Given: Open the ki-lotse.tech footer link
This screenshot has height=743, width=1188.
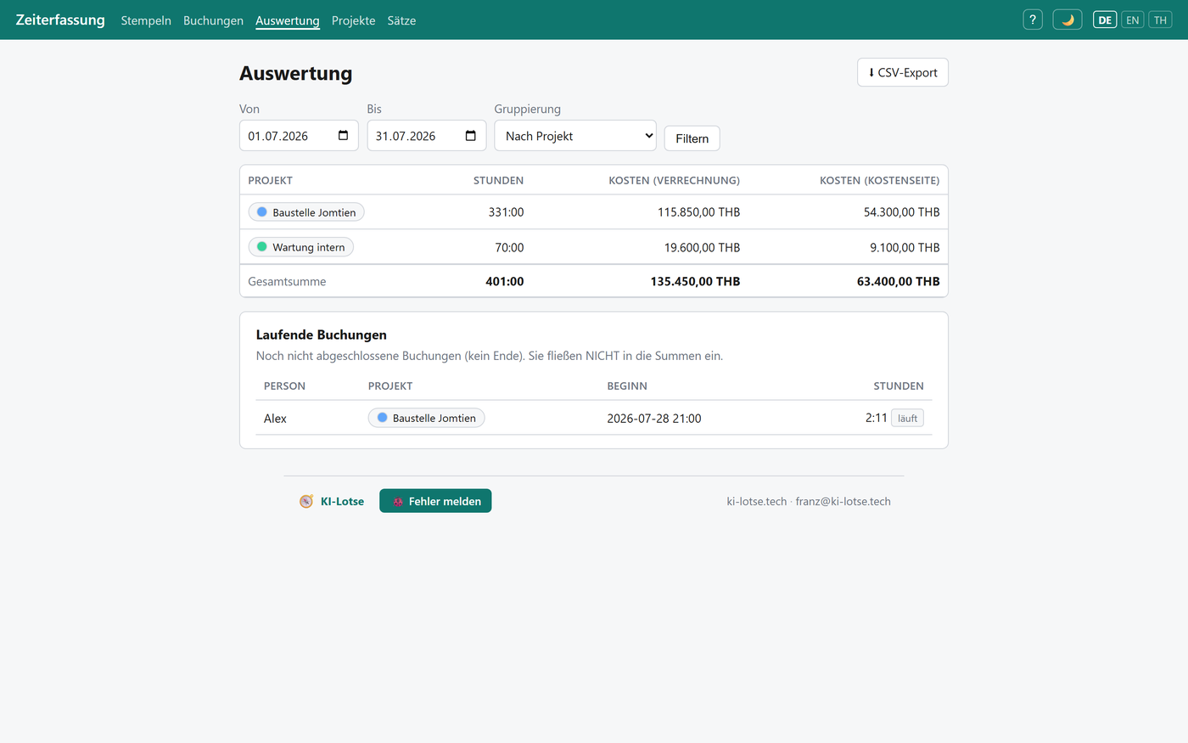Looking at the screenshot, I should [x=756, y=502].
